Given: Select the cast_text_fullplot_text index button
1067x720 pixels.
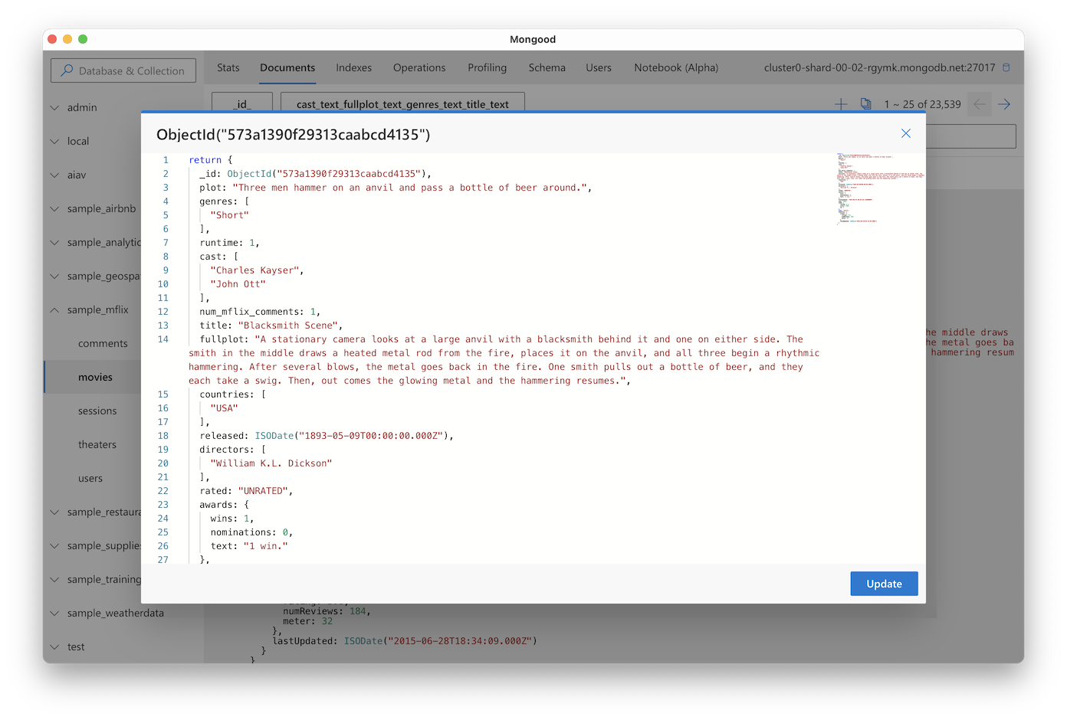Looking at the screenshot, I should coord(402,103).
